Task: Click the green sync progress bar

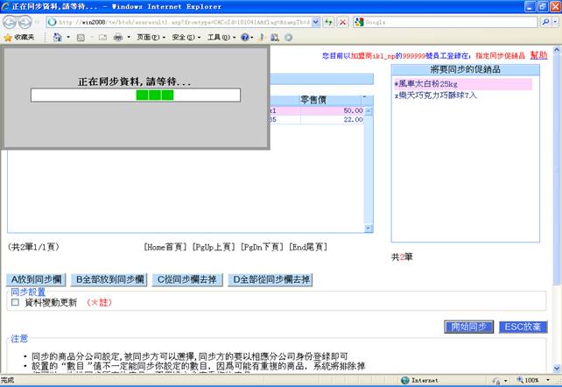Action: (x=155, y=95)
